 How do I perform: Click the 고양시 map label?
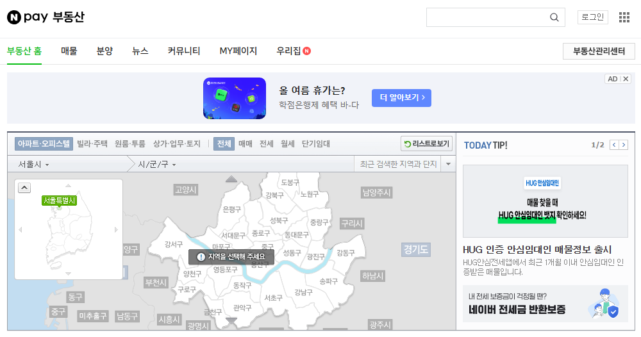(186, 190)
